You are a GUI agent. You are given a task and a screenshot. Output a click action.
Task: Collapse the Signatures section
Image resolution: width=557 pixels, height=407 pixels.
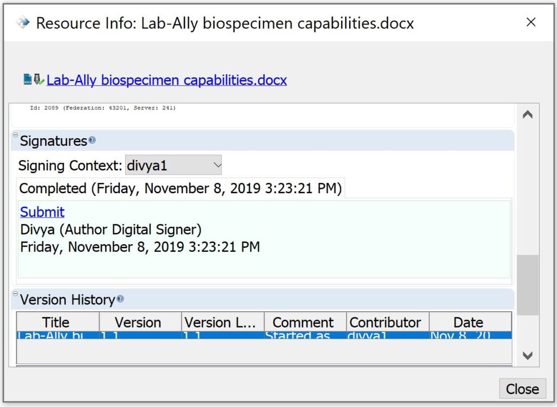[15, 135]
